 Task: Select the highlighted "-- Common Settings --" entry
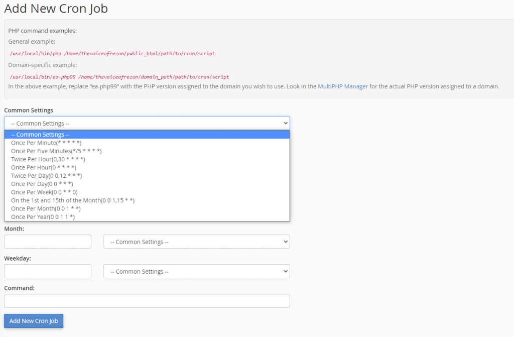(40, 134)
